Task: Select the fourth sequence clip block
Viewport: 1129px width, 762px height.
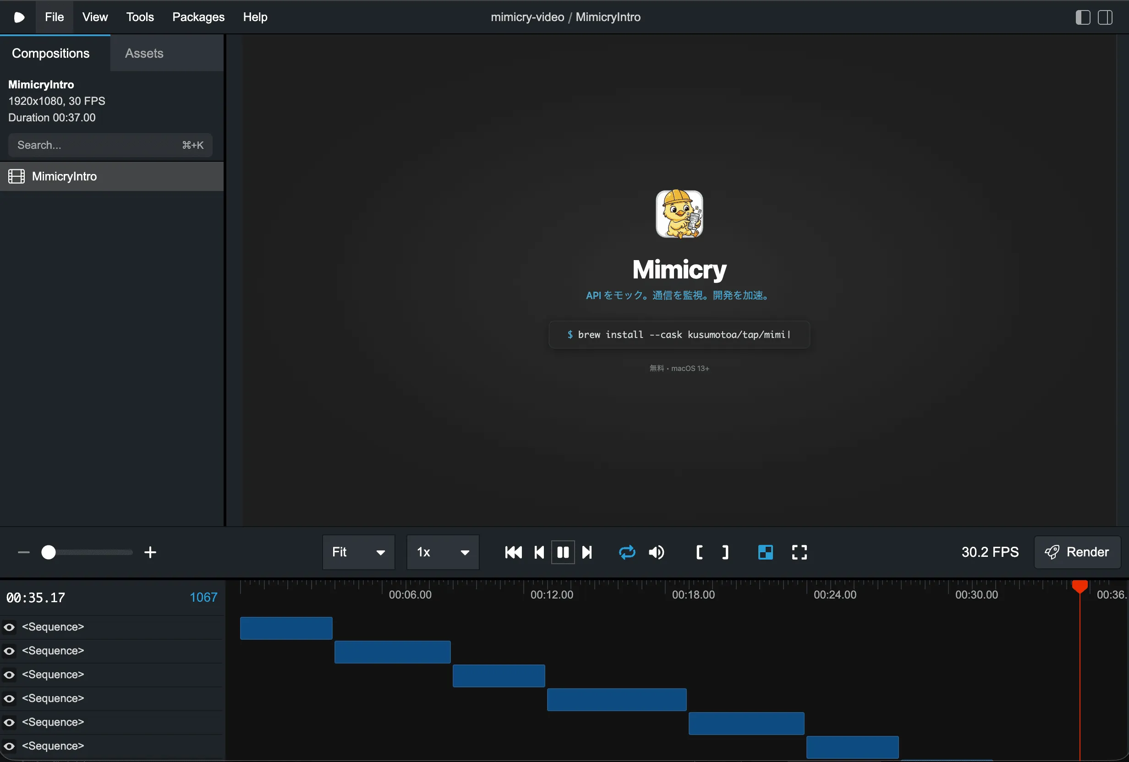Action: 616,699
